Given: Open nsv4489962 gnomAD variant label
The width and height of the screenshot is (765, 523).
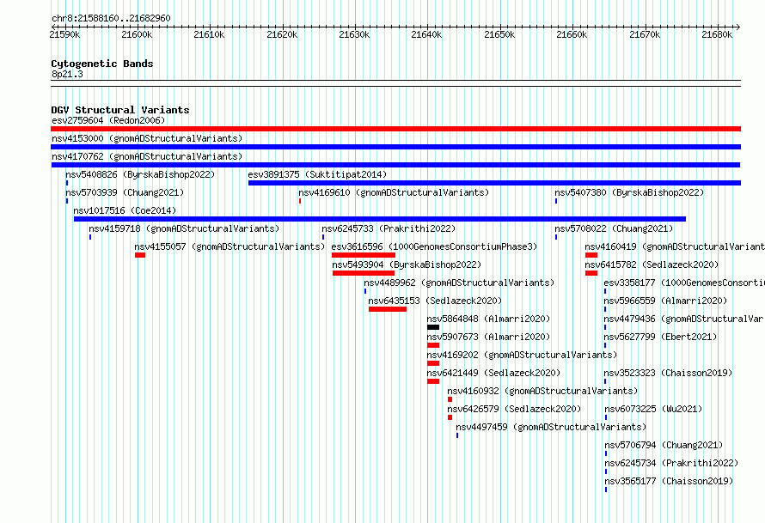Looking at the screenshot, I should (x=459, y=283).
